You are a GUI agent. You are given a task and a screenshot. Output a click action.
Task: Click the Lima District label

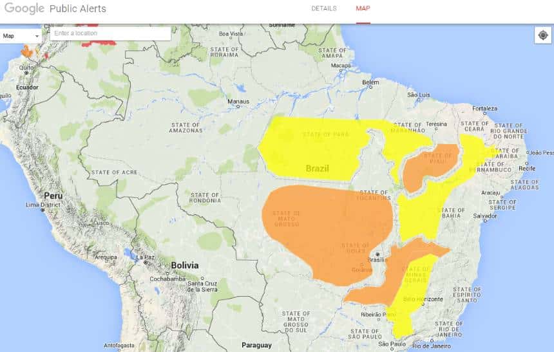pyautogui.click(x=43, y=205)
